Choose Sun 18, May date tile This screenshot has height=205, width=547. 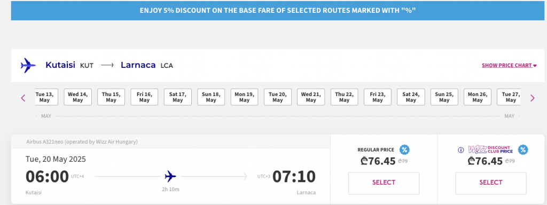tap(211, 97)
